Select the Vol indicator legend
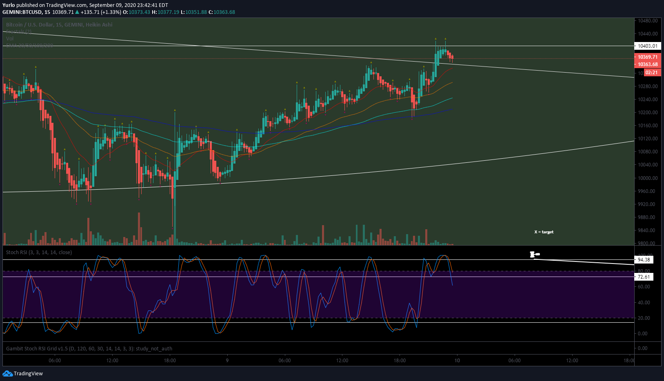This screenshot has height=381, width=664. pyautogui.click(x=10, y=38)
